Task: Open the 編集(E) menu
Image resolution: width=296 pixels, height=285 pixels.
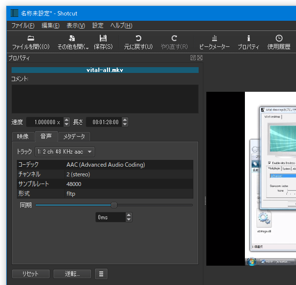Action: coord(51,26)
